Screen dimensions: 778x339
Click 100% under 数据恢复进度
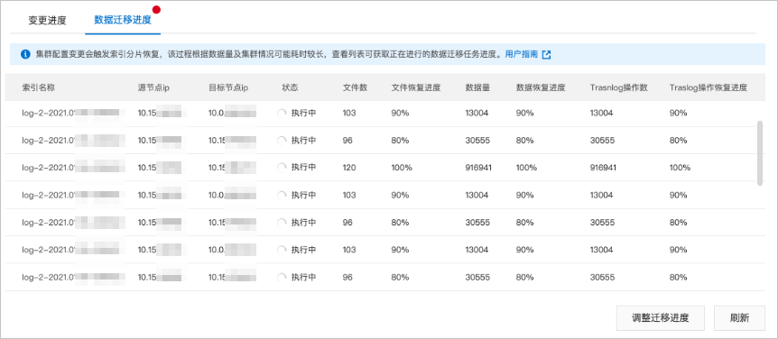[x=526, y=168]
